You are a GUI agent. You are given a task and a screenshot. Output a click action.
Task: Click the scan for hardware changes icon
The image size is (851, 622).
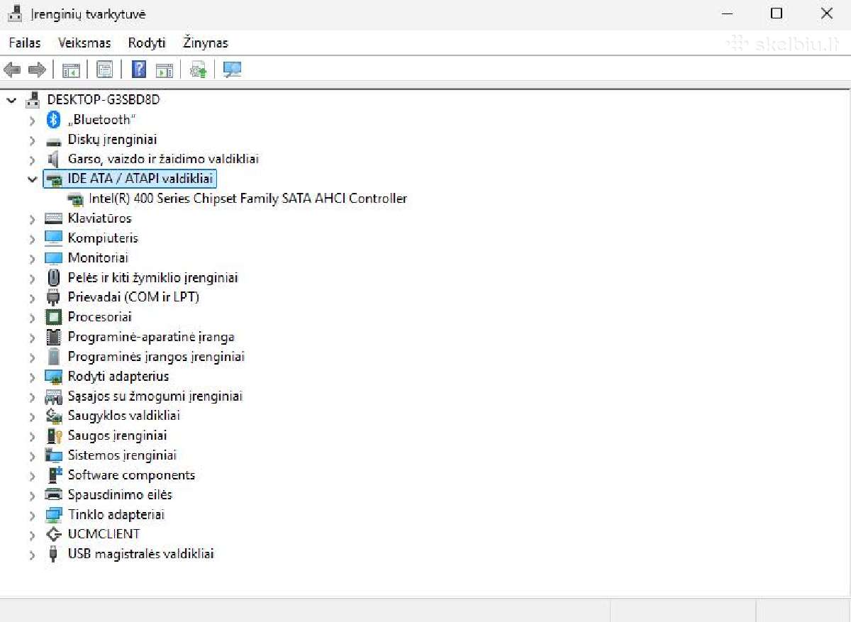[232, 70]
